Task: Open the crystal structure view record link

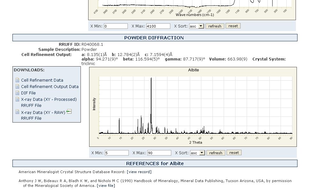Action: tap(139, 172)
